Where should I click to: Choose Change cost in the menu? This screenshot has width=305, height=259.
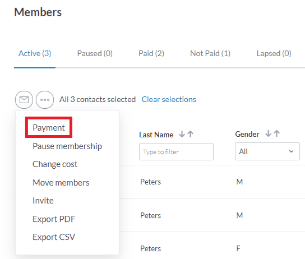pos(55,164)
